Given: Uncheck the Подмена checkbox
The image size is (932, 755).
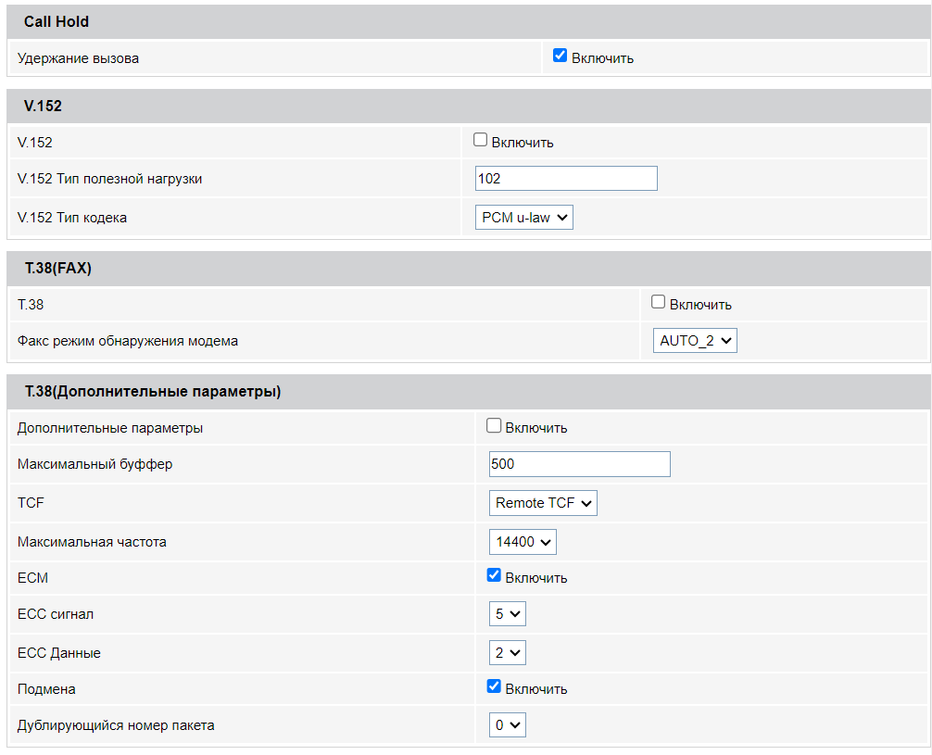Looking at the screenshot, I should (x=494, y=686).
